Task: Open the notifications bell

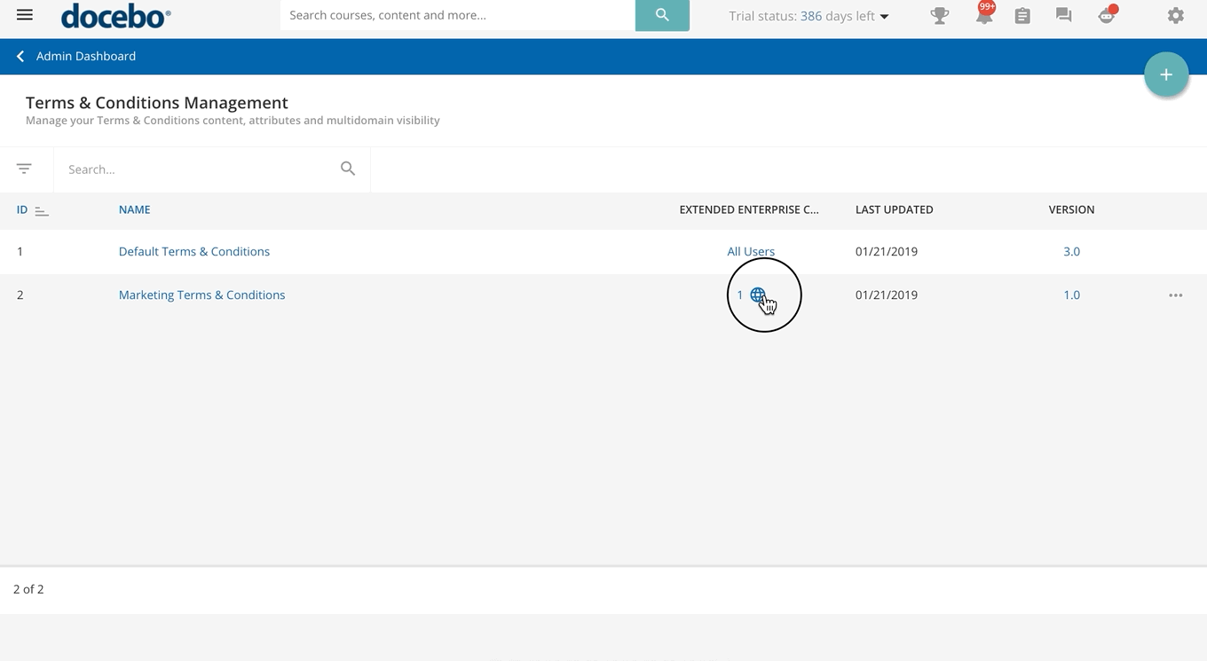Action: click(983, 16)
